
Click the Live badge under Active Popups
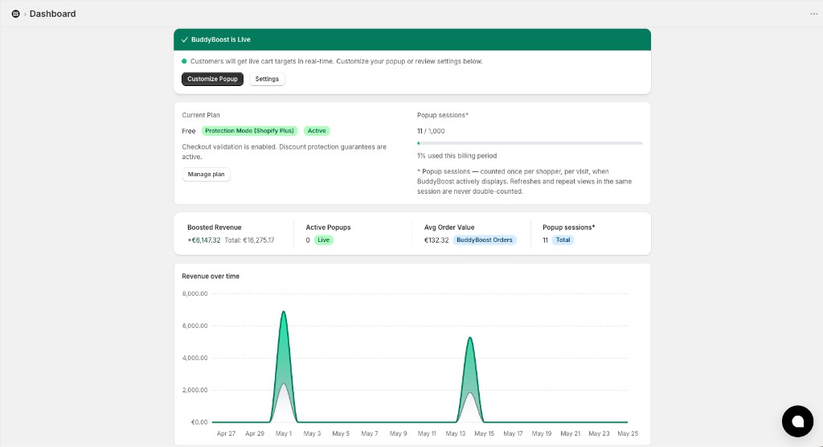coord(324,240)
